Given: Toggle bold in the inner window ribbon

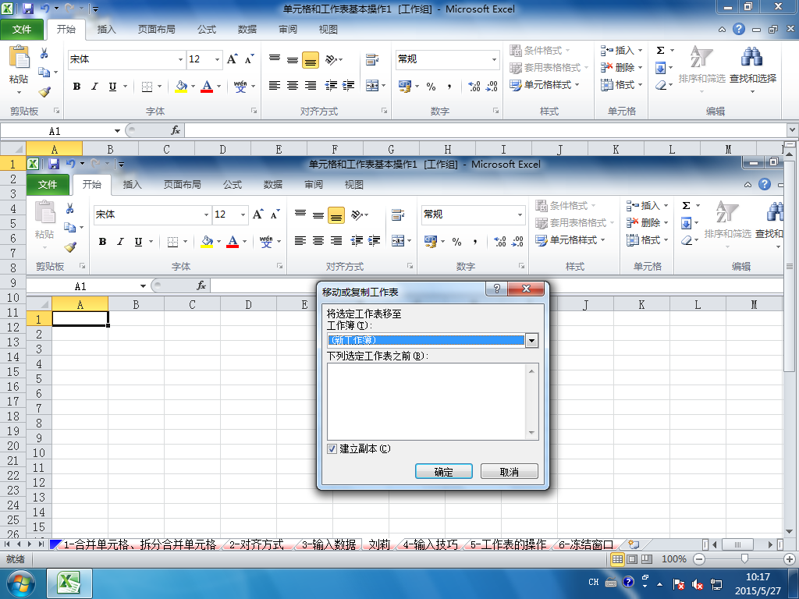Looking at the screenshot, I should 102,242.
